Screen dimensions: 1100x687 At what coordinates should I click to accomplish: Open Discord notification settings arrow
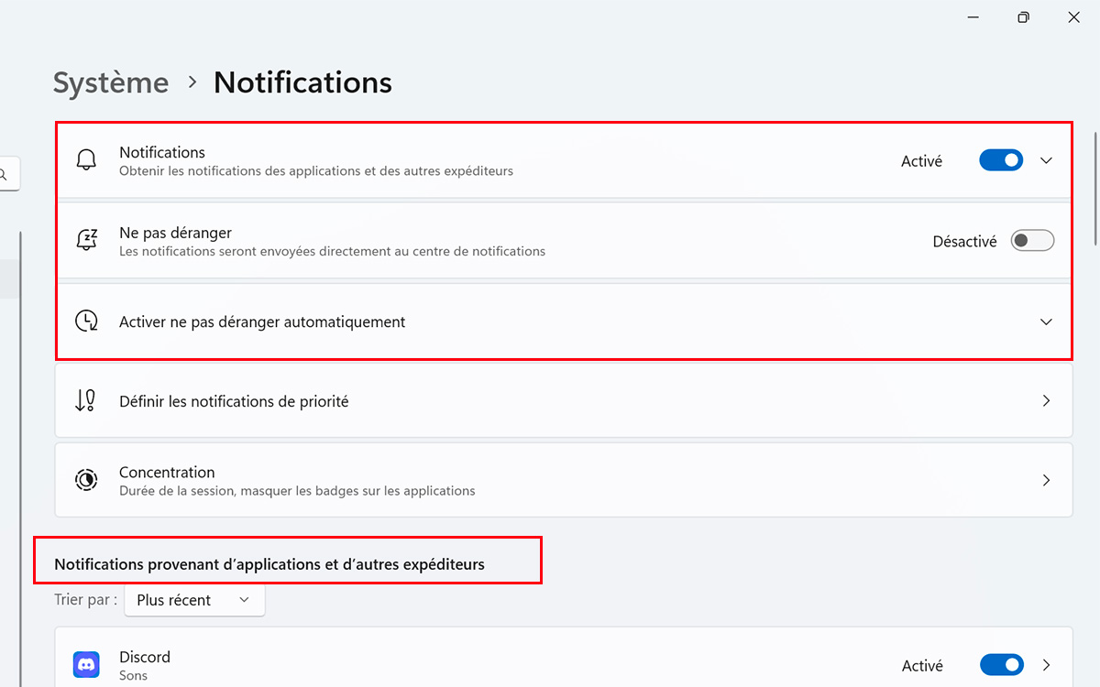point(1046,665)
